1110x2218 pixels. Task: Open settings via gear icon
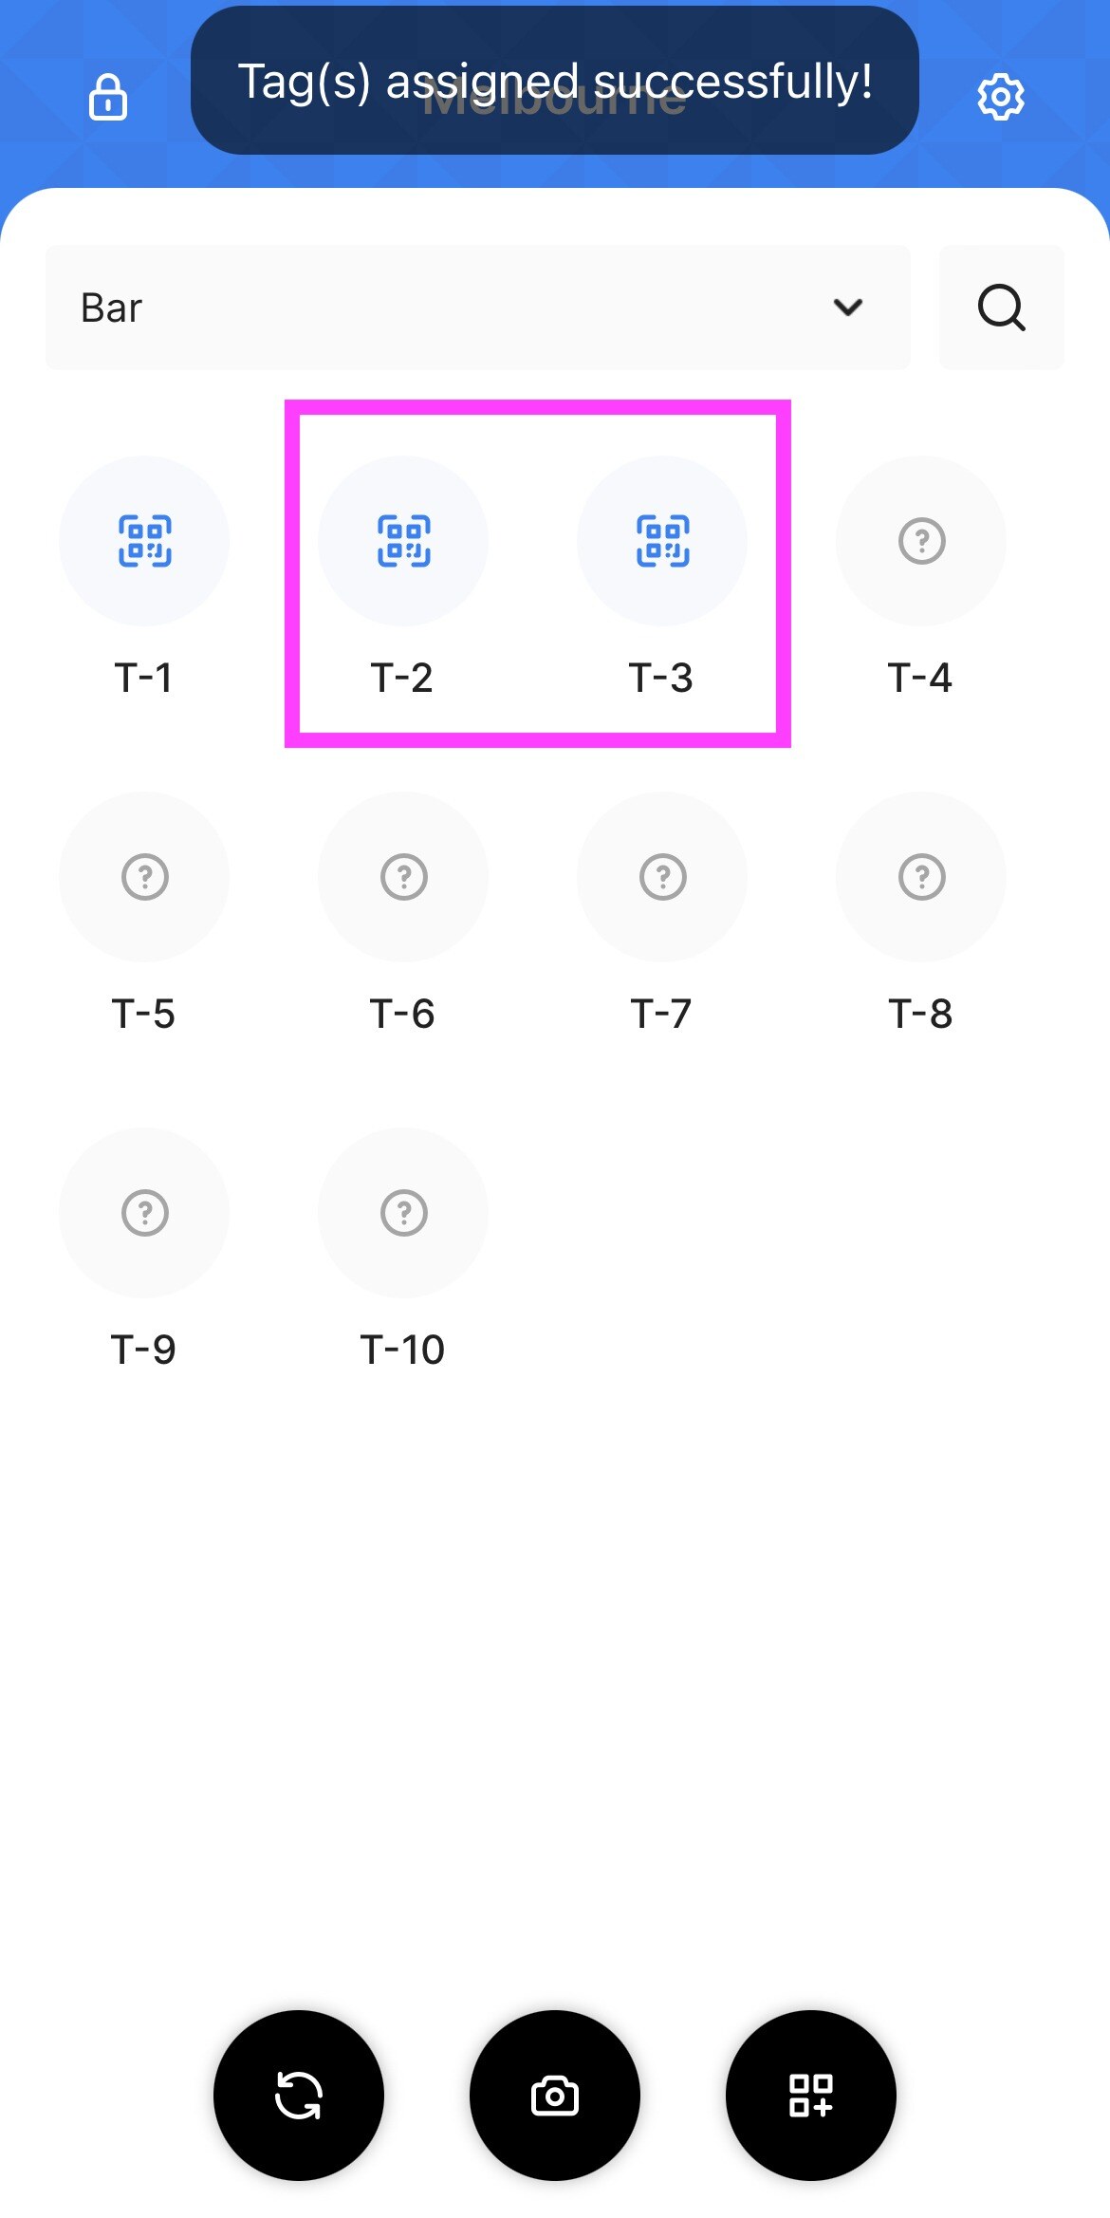[x=1001, y=97]
